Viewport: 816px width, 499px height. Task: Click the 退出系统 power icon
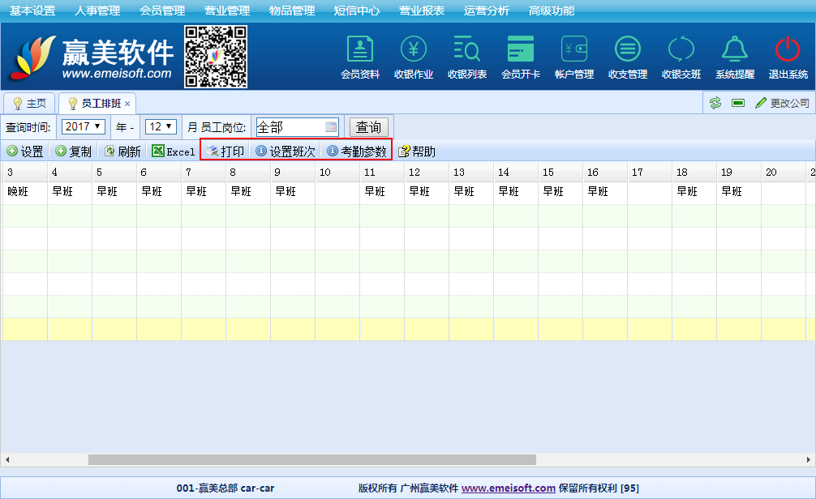click(x=788, y=50)
